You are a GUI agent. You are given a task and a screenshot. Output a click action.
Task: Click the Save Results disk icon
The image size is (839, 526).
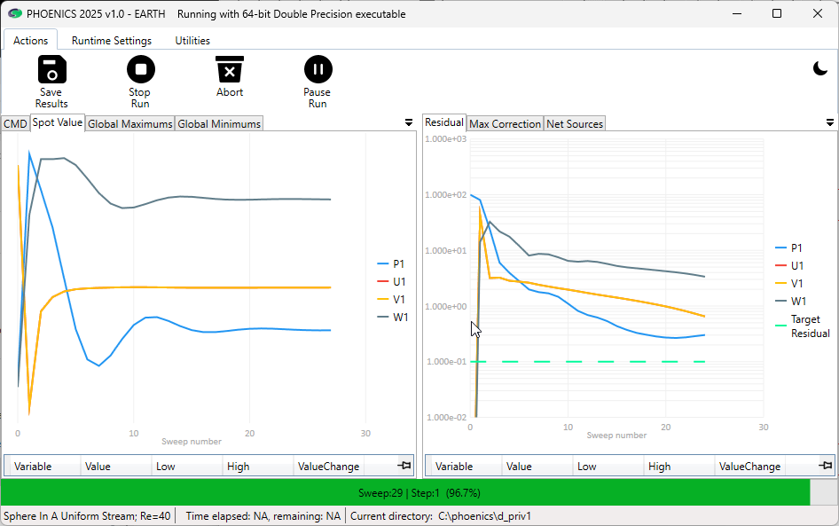(x=51, y=69)
